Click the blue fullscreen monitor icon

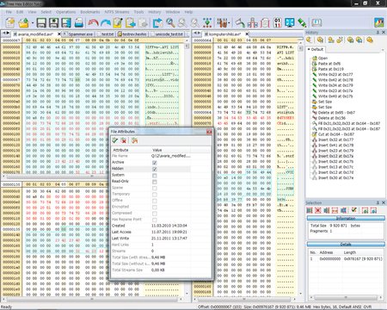coord(290,22)
